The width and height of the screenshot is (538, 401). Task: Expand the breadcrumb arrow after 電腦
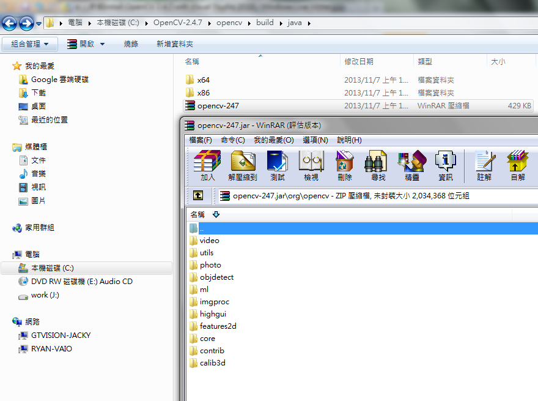89,23
